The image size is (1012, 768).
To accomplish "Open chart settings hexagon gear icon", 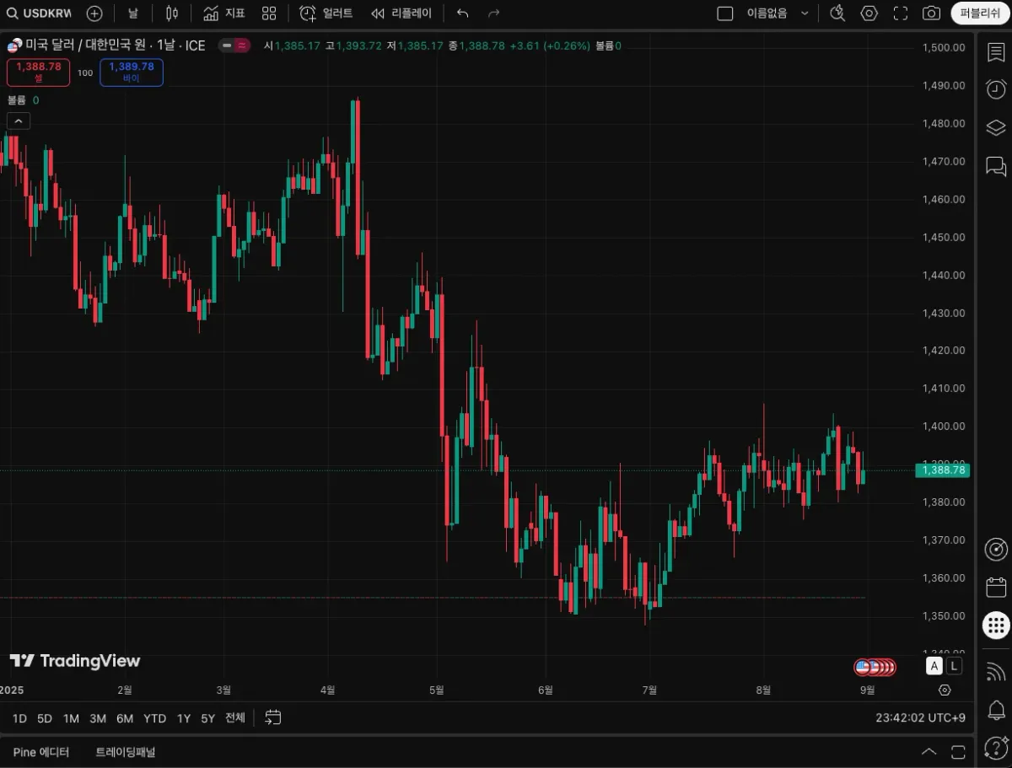I will click(869, 13).
